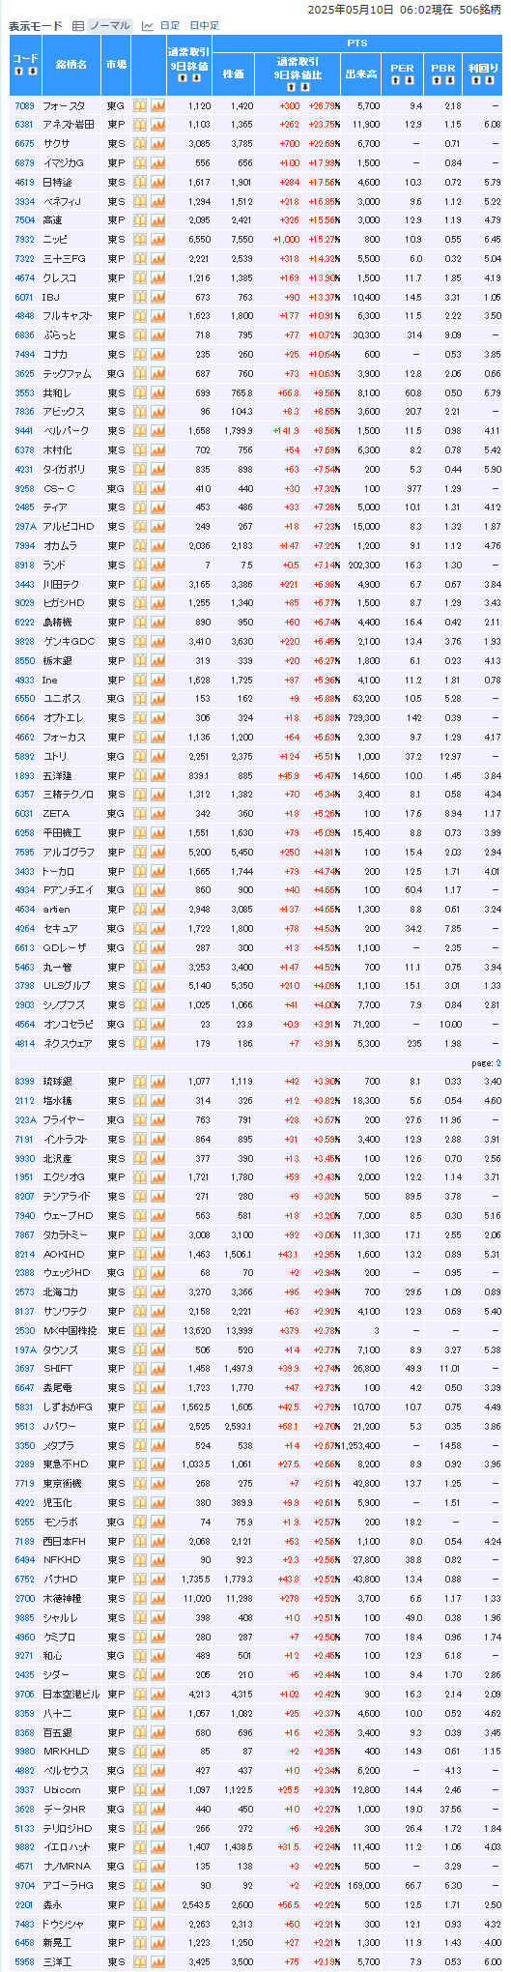511x1972 pixels.
Task: Open book icon for ベルパーク
Action: (140, 430)
